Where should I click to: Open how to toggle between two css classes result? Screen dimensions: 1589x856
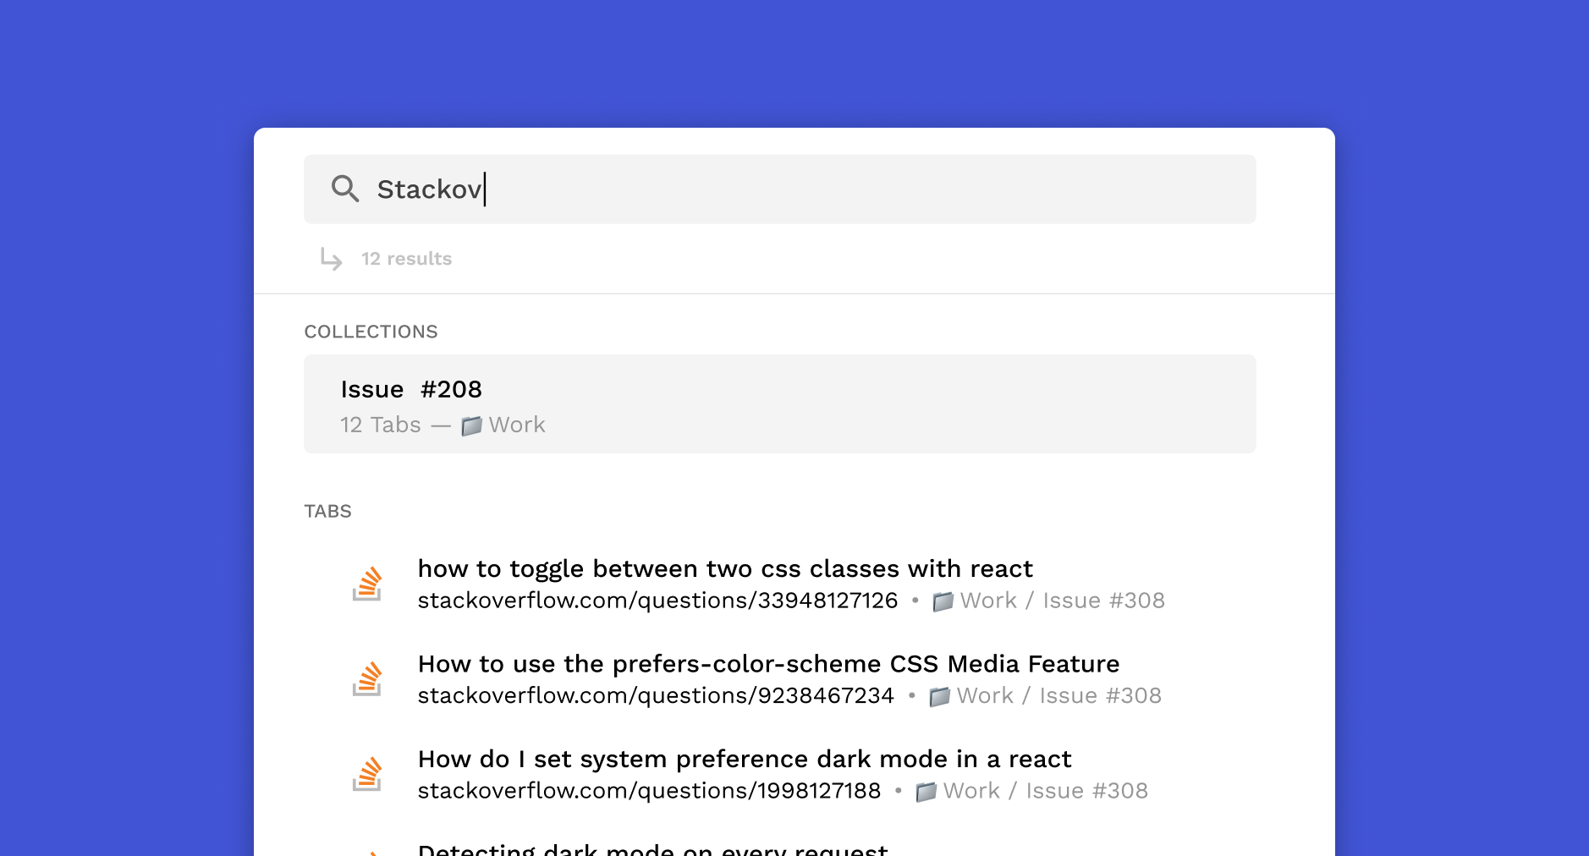pyautogui.click(x=725, y=568)
